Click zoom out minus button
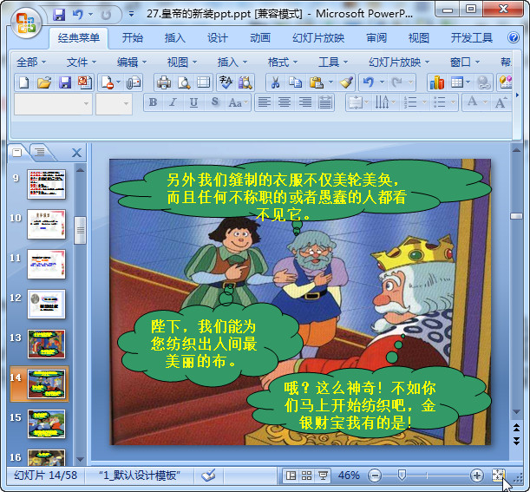Viewport: 530px width, 492px height. point(375,476)
